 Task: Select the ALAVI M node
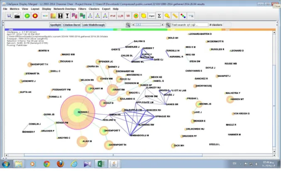(82, 141)
